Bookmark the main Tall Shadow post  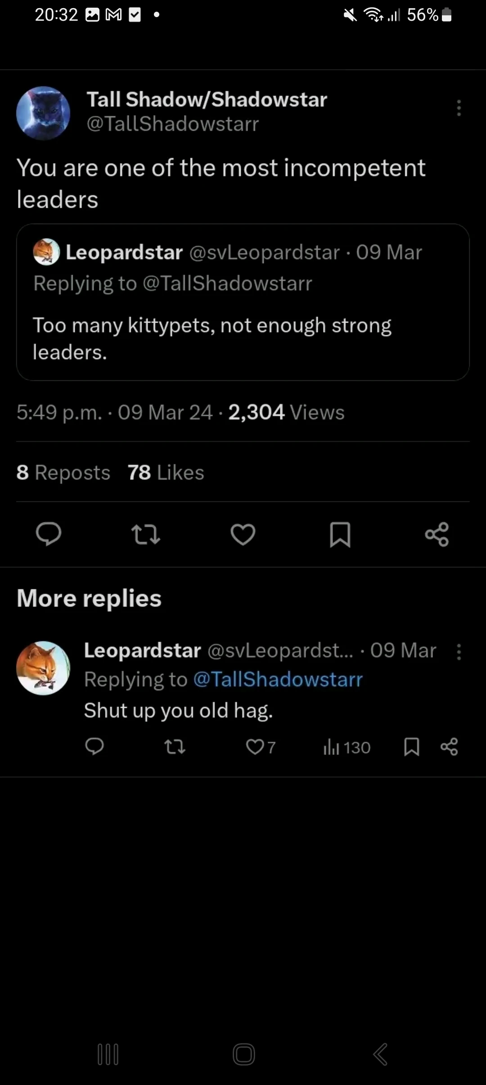pos(340,534)
